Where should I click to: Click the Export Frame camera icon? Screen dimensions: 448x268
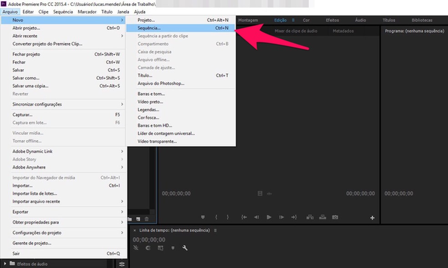click(x=335, y=218)
